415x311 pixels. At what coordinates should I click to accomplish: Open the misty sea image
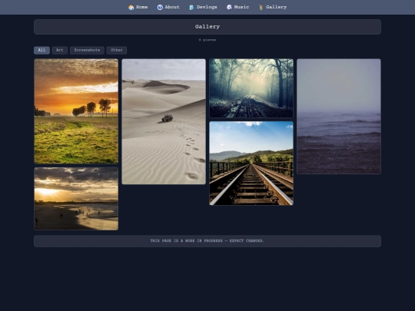(x=339, y=117)
